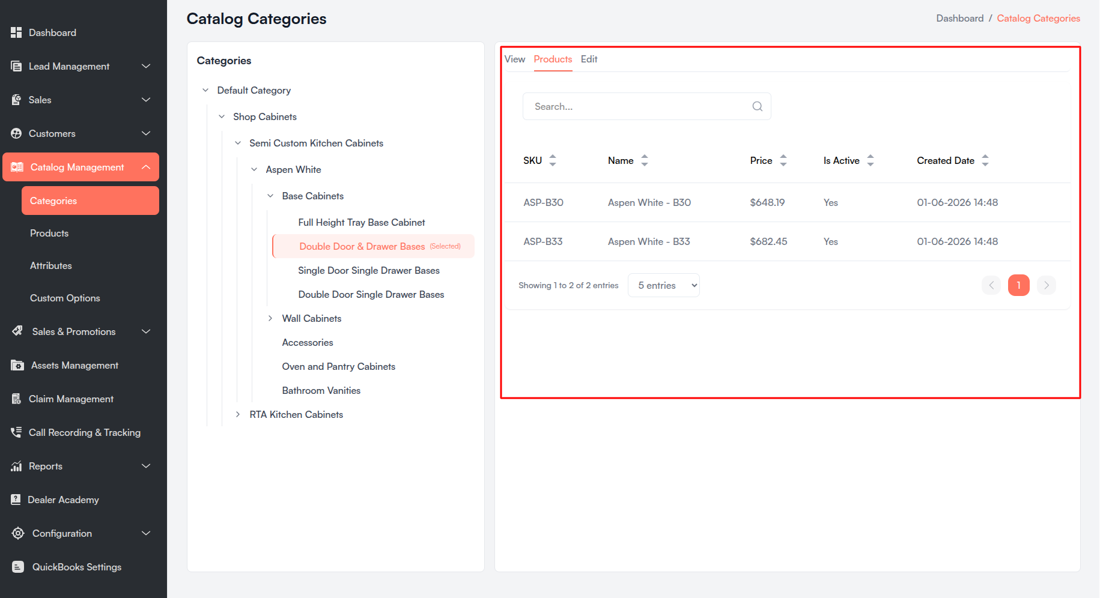Image resolution: width=1100 pixels, height=598 pixels.
Task: Click the Dashboard grid icon in sidebar
Action: 16,32
